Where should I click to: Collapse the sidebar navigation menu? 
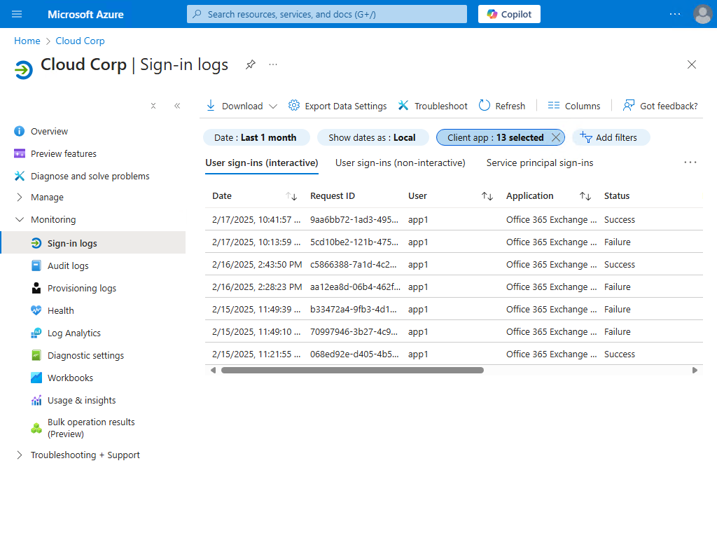pos(177,106)
